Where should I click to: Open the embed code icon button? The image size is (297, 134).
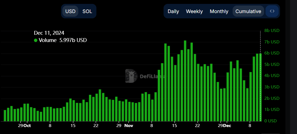[x=272, y=11]
